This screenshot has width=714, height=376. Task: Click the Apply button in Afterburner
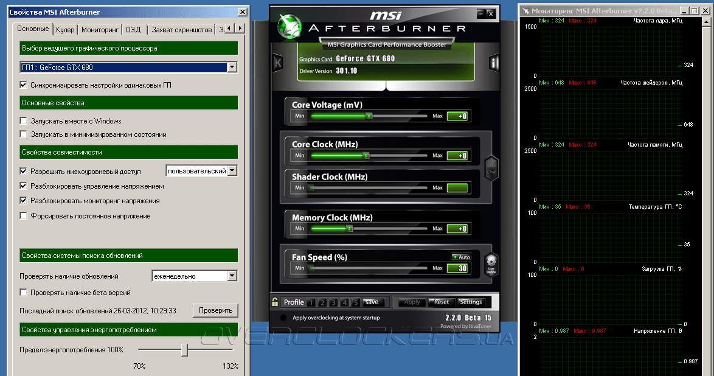(x=412, y=302)
